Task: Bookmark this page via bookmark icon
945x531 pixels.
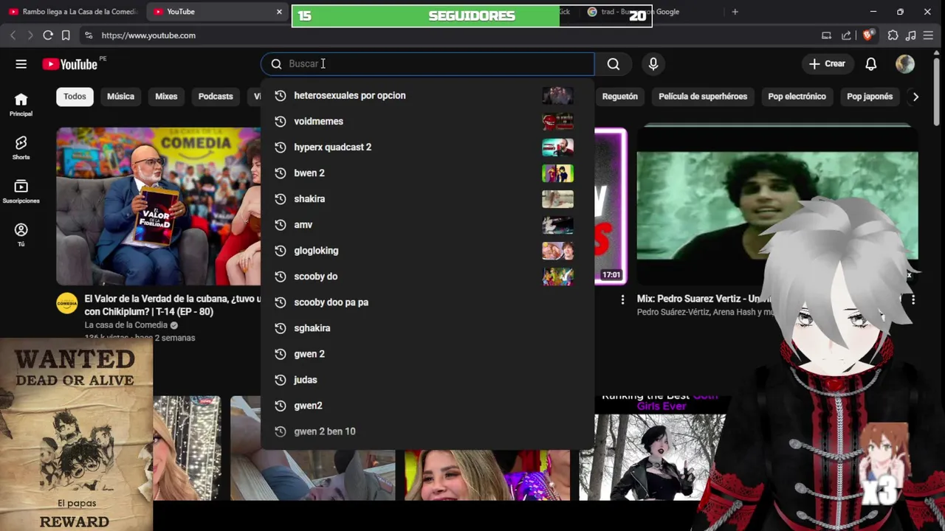Action: (x=66, y=35)
